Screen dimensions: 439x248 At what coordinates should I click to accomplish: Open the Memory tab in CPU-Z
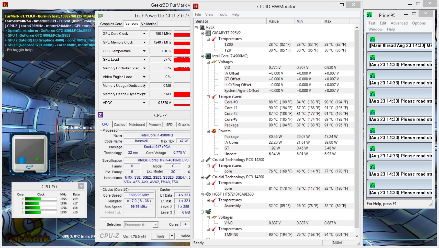point(155,124)
